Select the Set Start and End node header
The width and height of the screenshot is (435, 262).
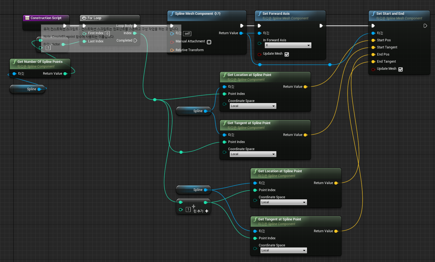[399, 16]
